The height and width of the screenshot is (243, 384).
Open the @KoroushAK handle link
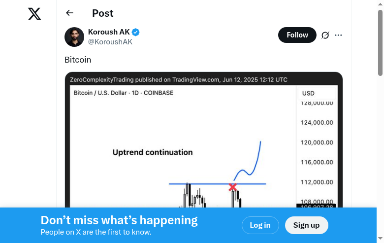coord(110,42)
